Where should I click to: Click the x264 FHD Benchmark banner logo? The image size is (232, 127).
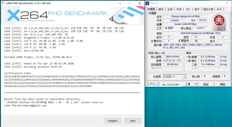point(57,15)
